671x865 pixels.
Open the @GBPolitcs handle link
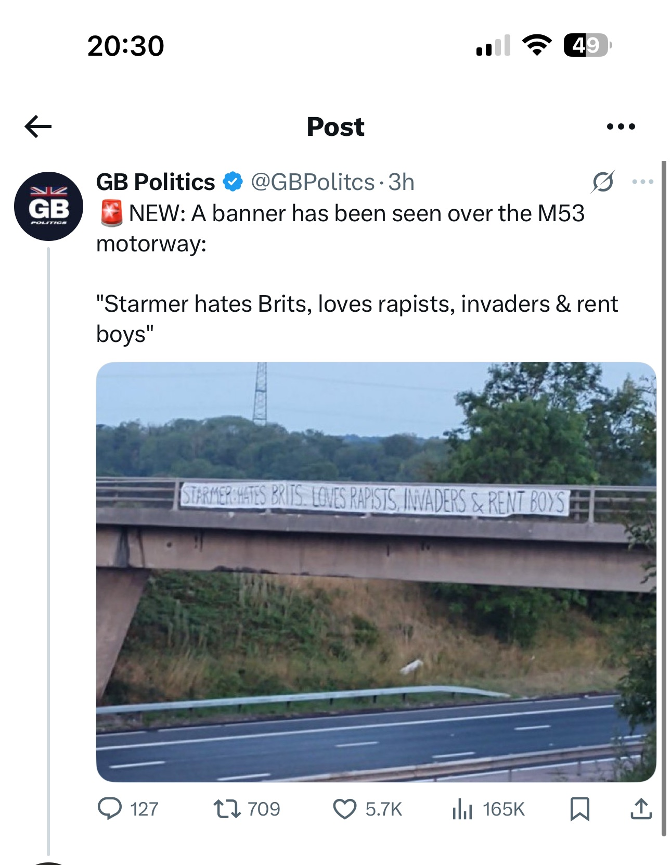pos(313,182)
